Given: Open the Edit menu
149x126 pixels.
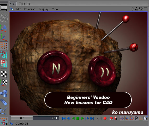Looking at the screenshot, I should (x=18, y=9).
